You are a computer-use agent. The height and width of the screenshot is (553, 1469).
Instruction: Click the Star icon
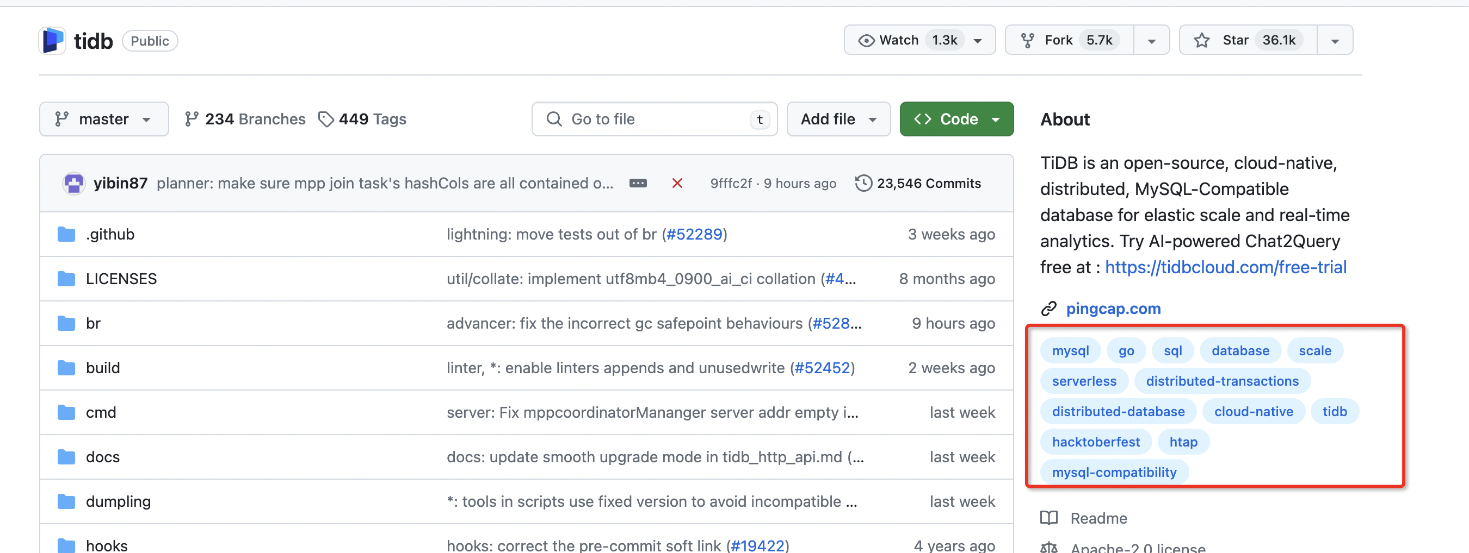point(1201,40)
